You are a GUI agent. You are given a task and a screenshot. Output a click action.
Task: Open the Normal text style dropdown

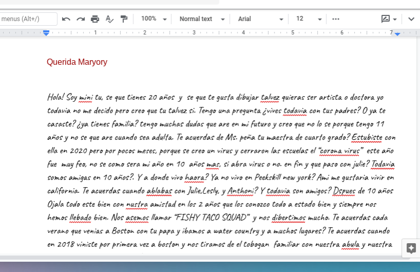click(202, 19)
